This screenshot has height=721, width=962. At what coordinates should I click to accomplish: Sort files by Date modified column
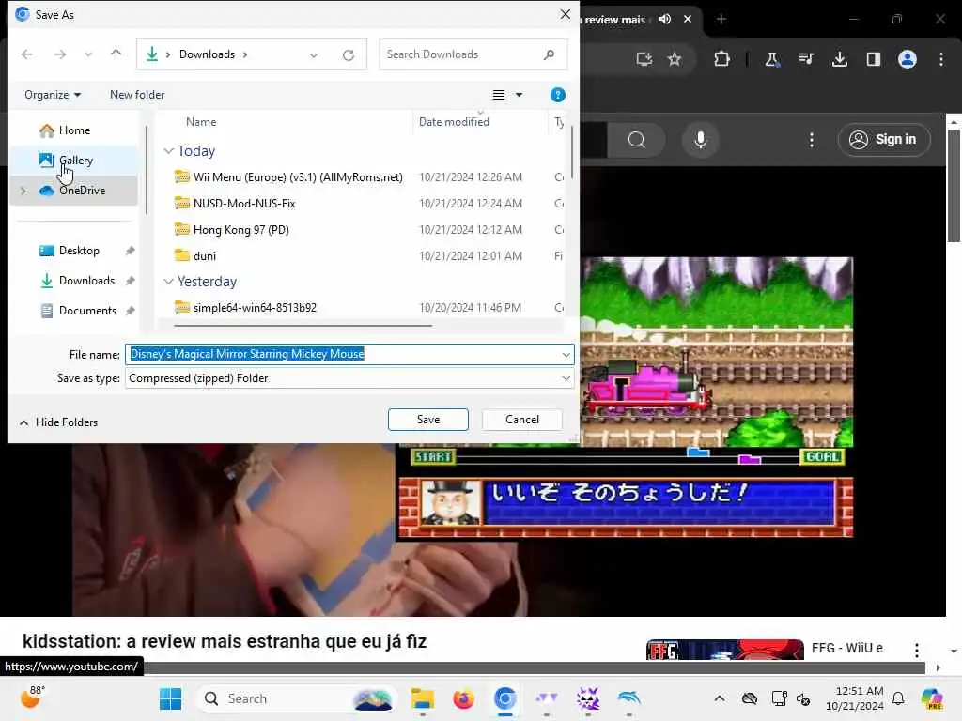click(454, 122)
